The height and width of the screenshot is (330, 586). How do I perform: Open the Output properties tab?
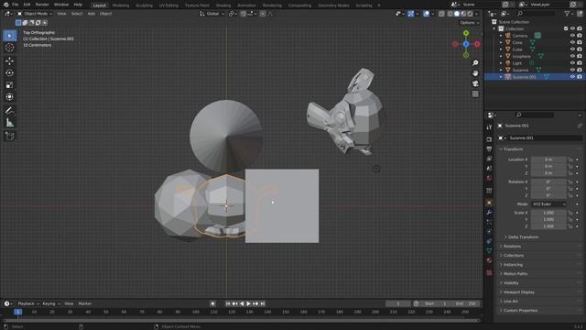(x=489, y=148)
